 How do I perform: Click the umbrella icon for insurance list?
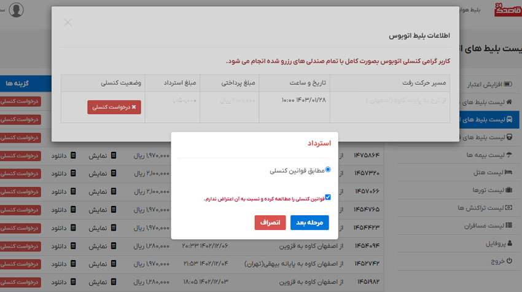509,155
